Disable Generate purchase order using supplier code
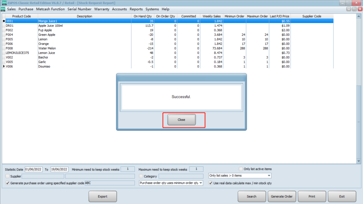Image resolution: width=363 pixels, height=204 pixels. pos(8,183)
